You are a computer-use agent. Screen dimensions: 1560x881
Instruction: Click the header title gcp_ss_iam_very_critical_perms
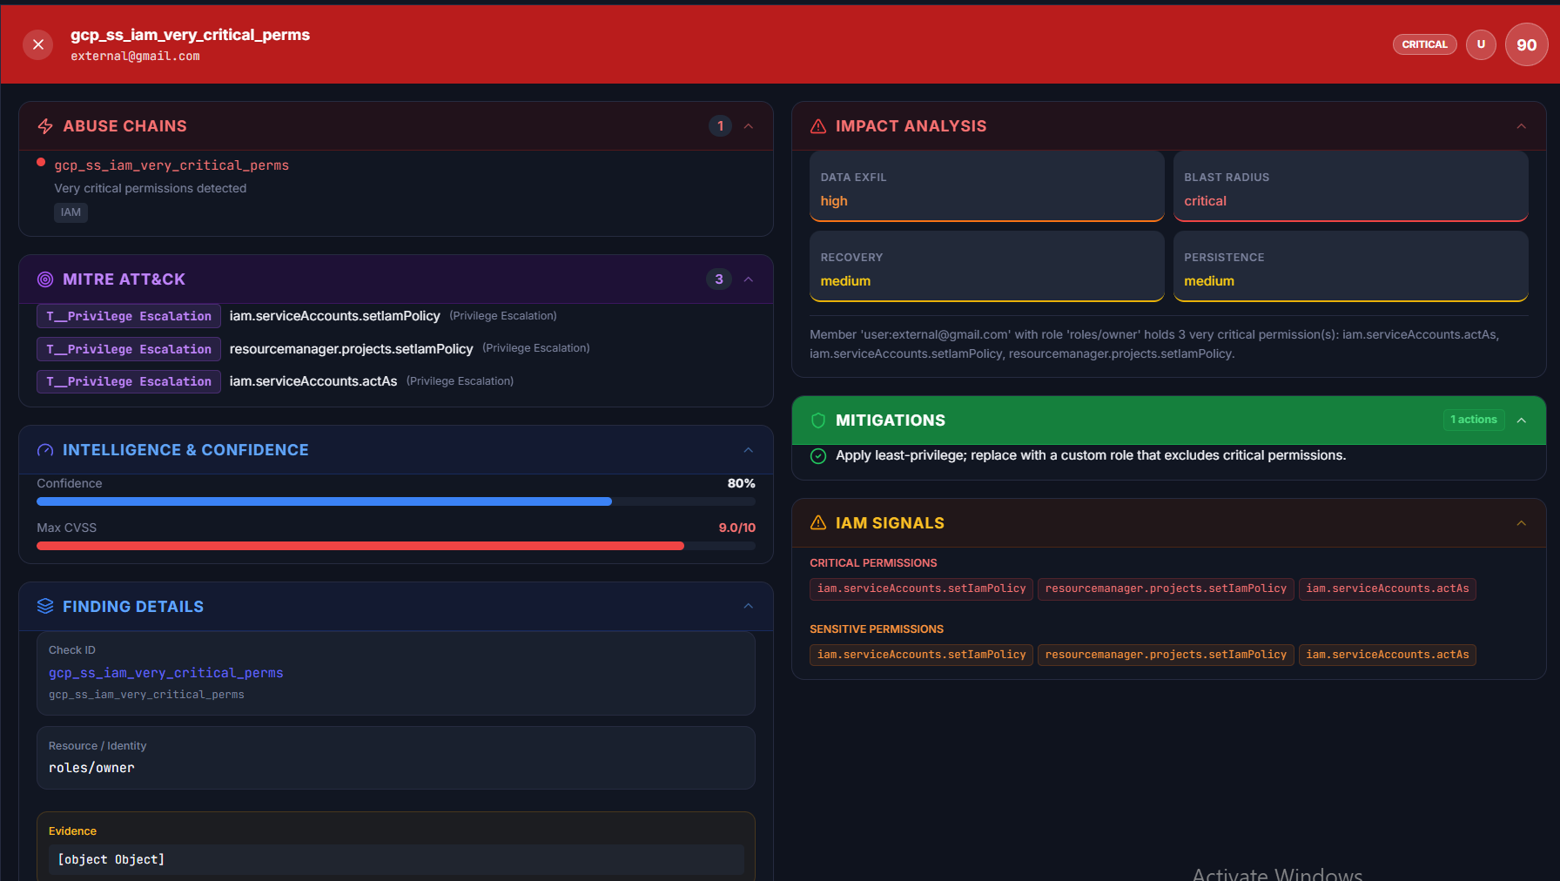click(190, 35)
